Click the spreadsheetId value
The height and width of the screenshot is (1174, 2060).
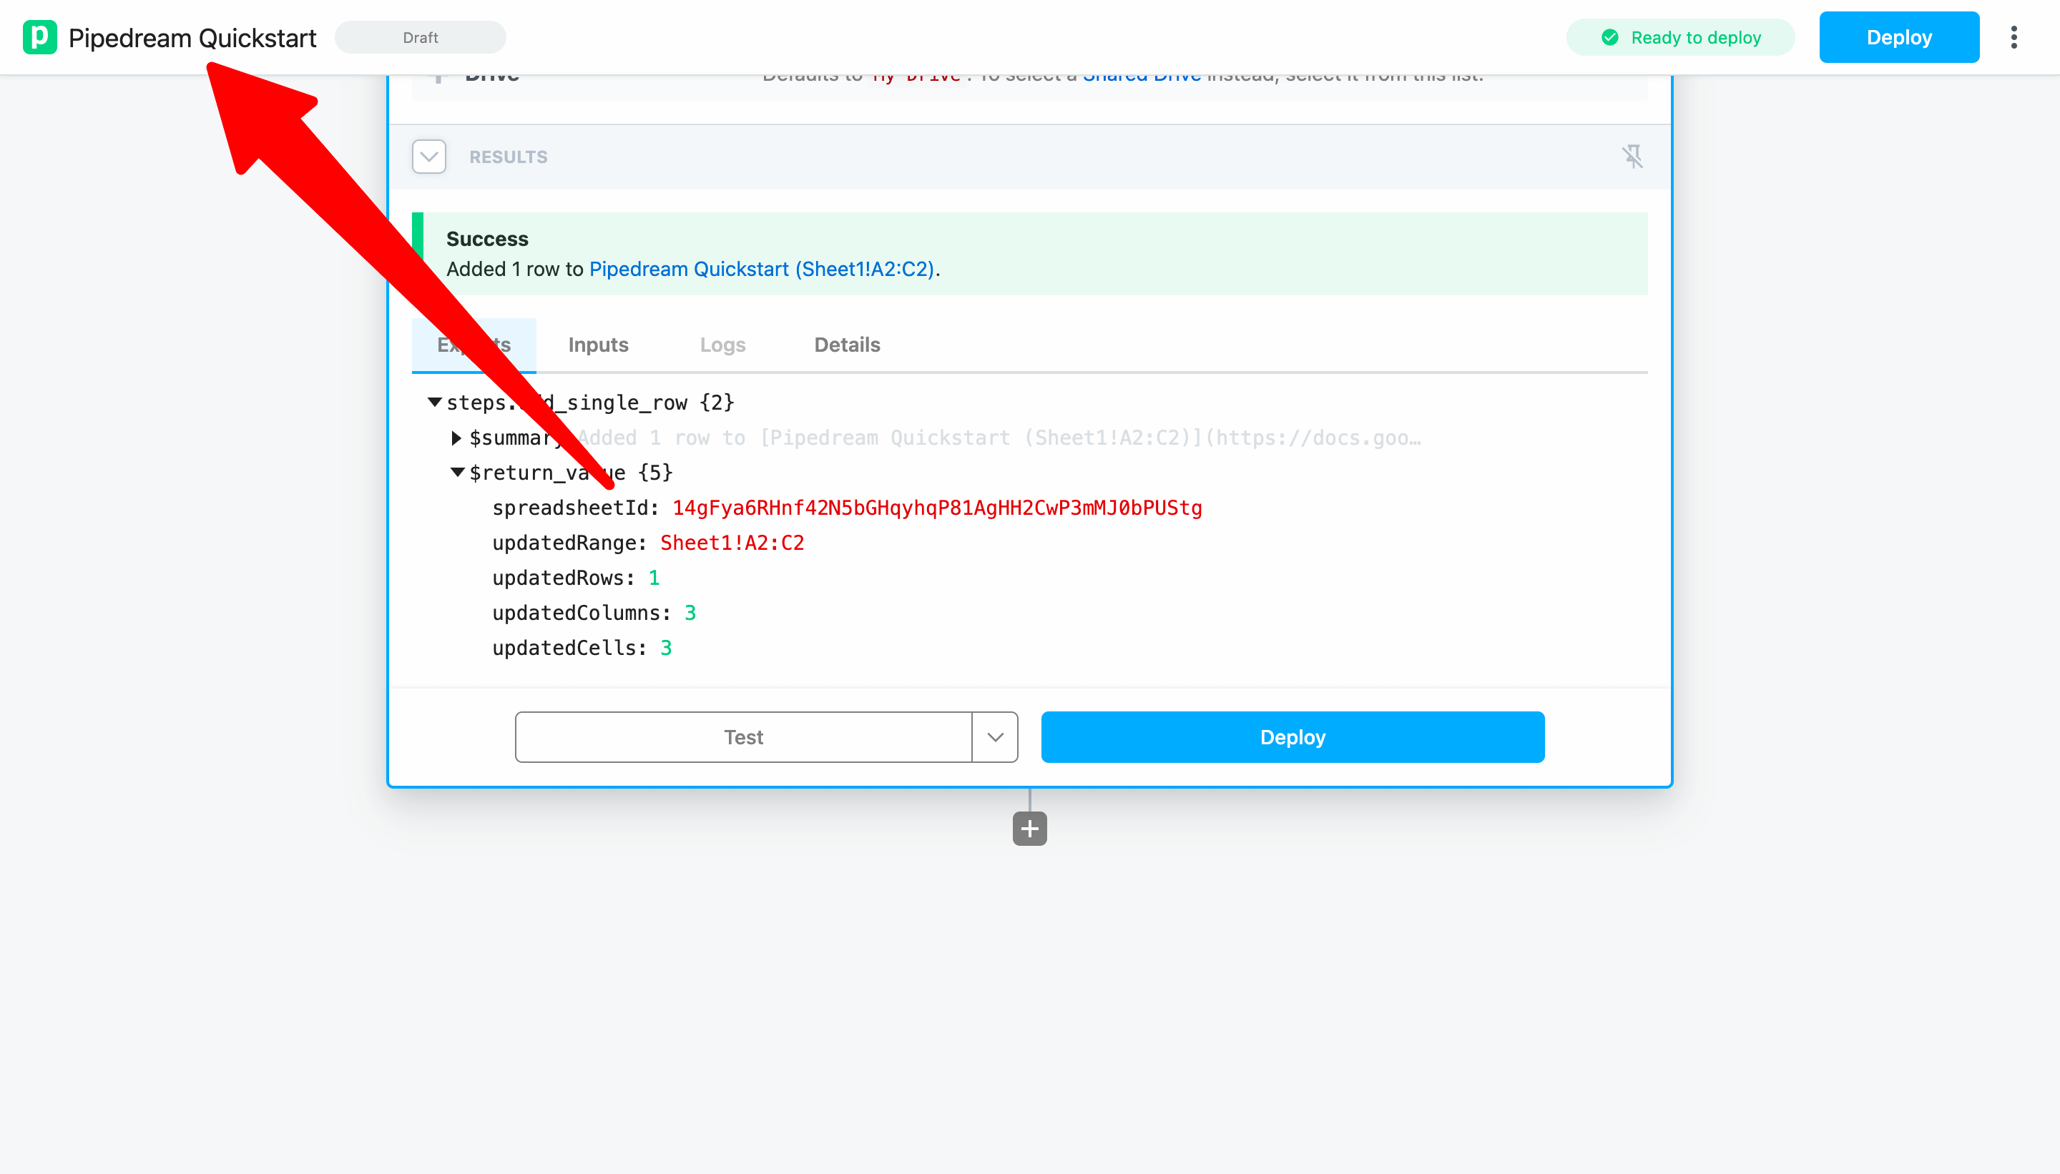[936, 507]
